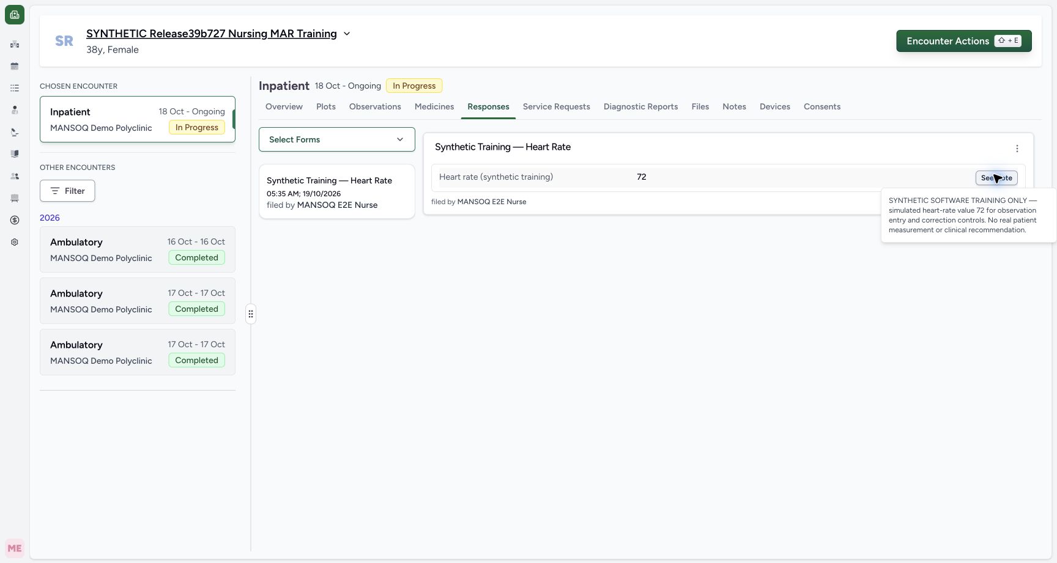Image resolution: width=1057 pixels, height=563 pixels.
Task: Open the Select Forms dropdown
Action: [x=337, y=139]
